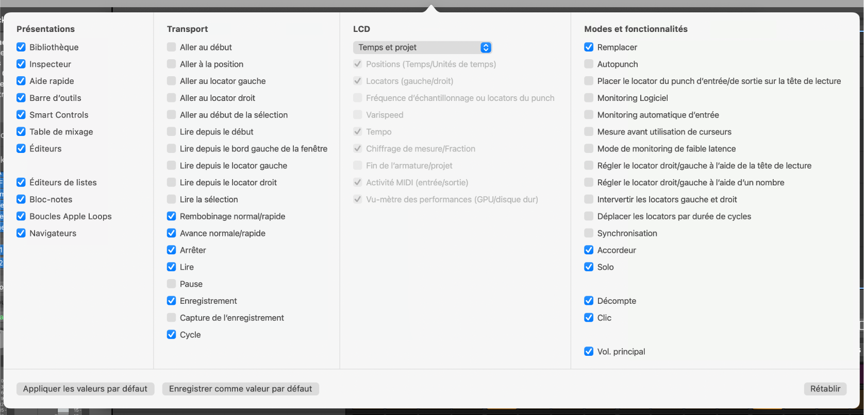Click Enregistrer comme valeur par défaut
The height and width of the screenshot is (415, 864).
click(x=240, y=389)
